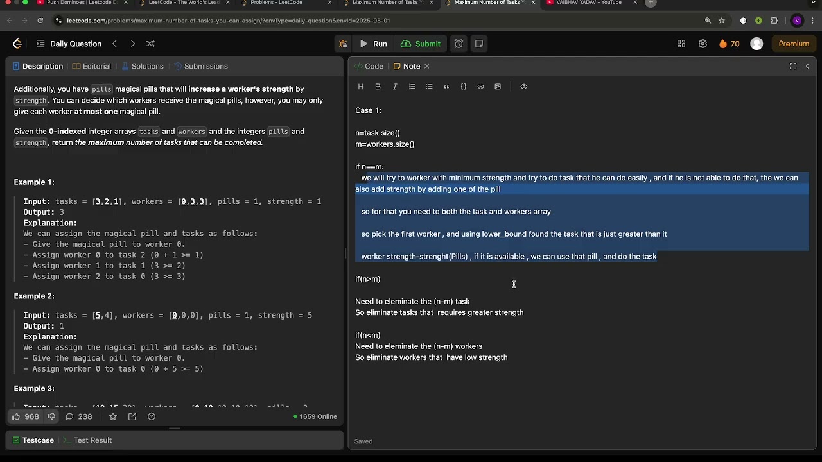
Task: Collapse the note panel with chevron
Action: coord(808,66)
